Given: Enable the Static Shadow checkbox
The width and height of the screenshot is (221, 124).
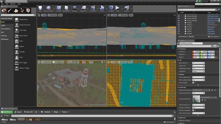Looking at the screenshot, I should 193,82.
